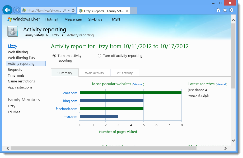This screenshot has height=158, width=243.
Task: Click Lizzy in the breadcrumb trail
Action: click(x=55, y=35)
